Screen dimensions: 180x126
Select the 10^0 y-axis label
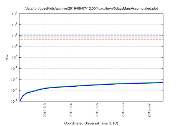coord(14,58)
